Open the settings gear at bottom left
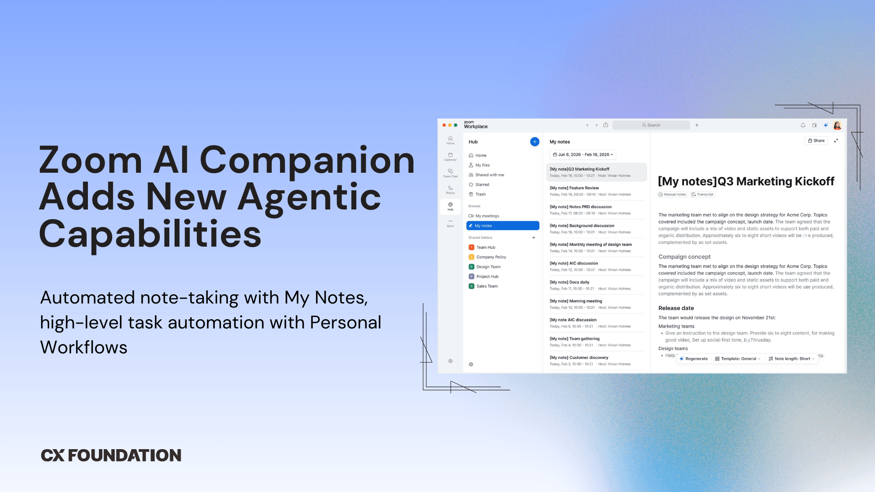The width and height of the screenshot is (875, 492). click(x=450, y=360)
